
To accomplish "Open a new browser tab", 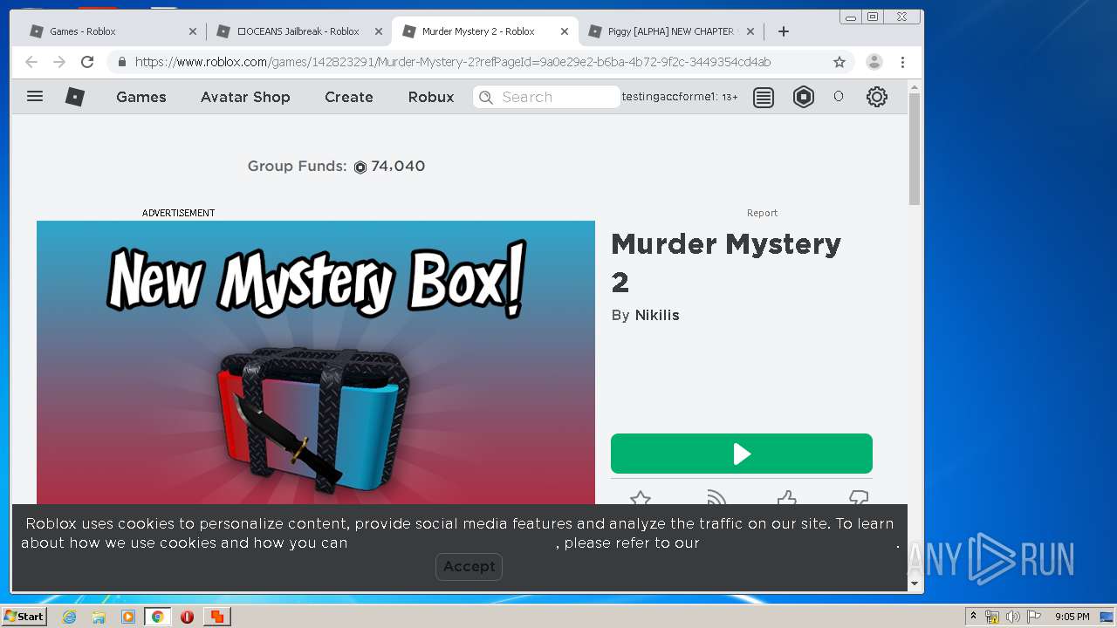I will click(x=784, y=31).
